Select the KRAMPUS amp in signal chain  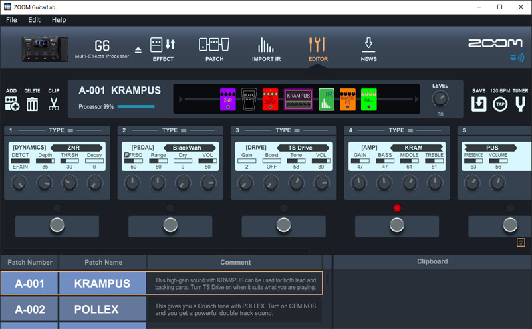tap(298, 100)
